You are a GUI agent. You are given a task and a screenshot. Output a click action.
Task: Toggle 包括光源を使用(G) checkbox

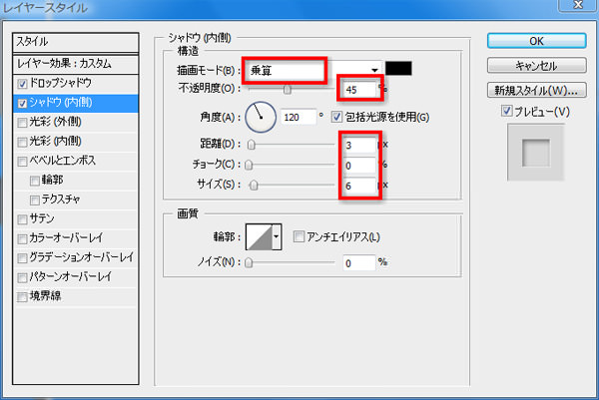336,117
